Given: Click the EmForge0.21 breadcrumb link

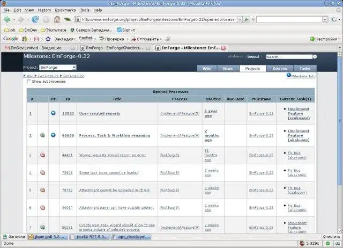Looking at the screenshot, I should [x=48, y=76].
